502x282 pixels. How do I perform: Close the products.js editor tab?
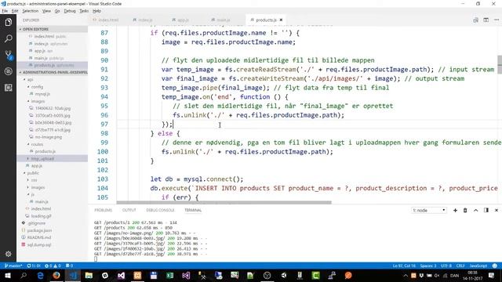pyautogui.click(x=281, y=20)
